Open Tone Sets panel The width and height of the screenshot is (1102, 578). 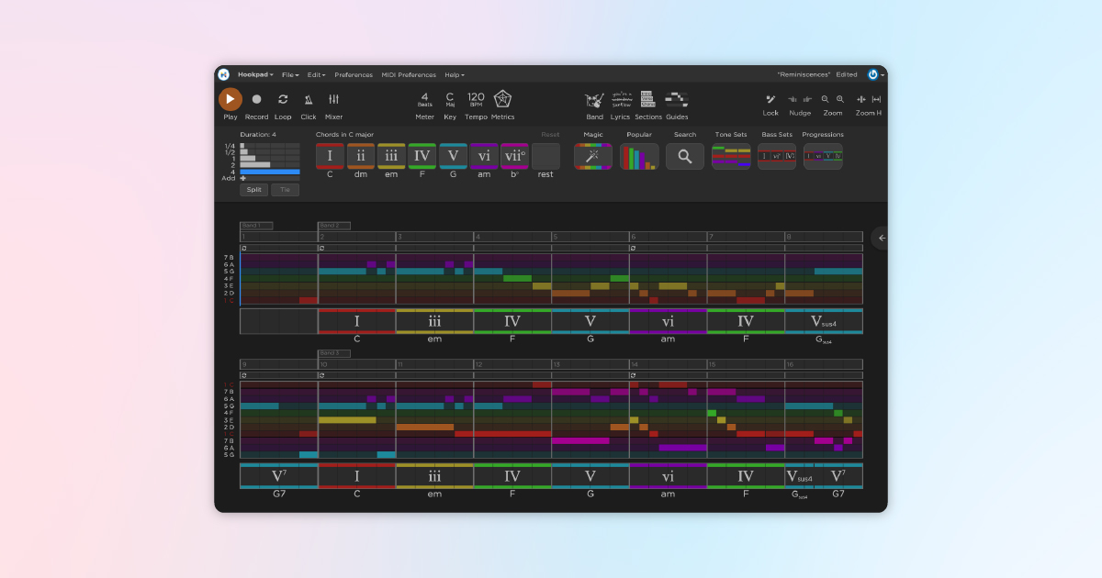point(731,156)
